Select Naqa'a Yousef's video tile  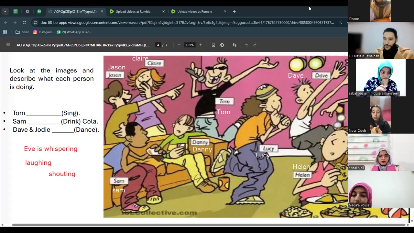pyautogui.click(x=381, y=190)
